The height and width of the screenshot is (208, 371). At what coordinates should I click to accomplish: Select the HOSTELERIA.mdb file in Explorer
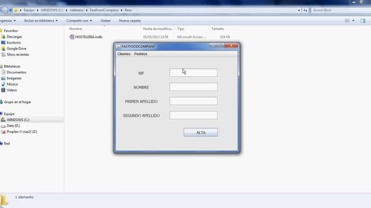tap(89, 37)
